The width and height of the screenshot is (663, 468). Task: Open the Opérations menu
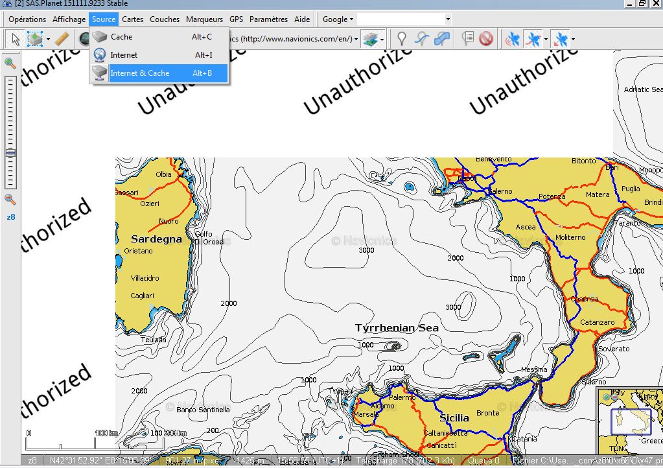27,19
